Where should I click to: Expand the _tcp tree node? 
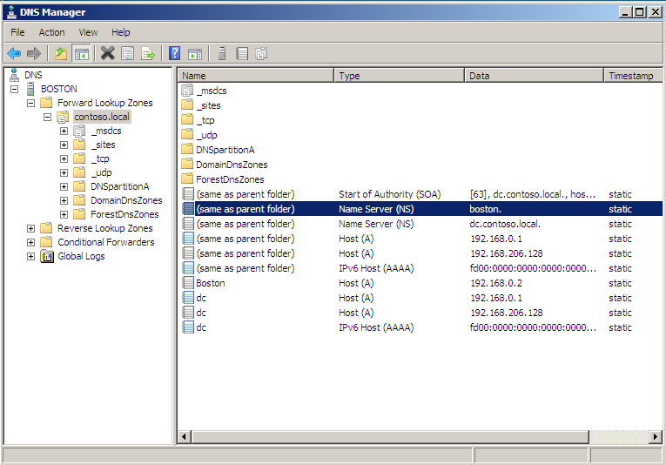click(x=64, y=158)
